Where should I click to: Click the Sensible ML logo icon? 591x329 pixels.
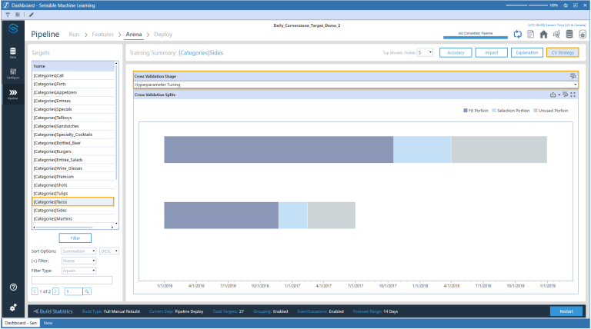(x=13, y=28)
